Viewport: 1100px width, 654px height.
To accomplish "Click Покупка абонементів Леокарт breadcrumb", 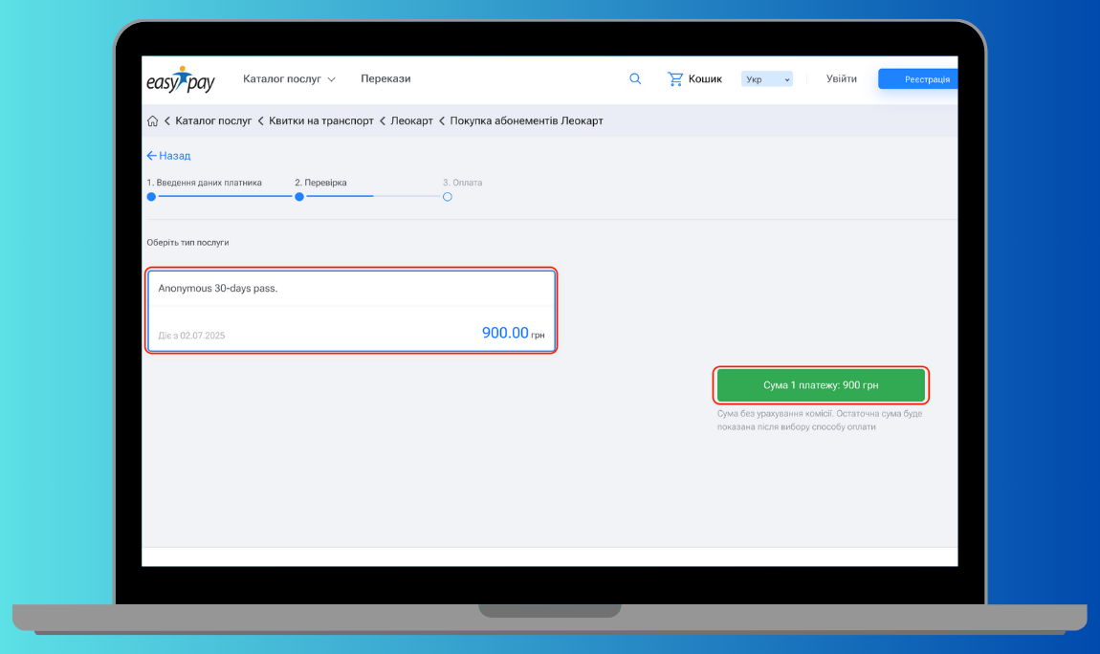I will pos(526,120).
